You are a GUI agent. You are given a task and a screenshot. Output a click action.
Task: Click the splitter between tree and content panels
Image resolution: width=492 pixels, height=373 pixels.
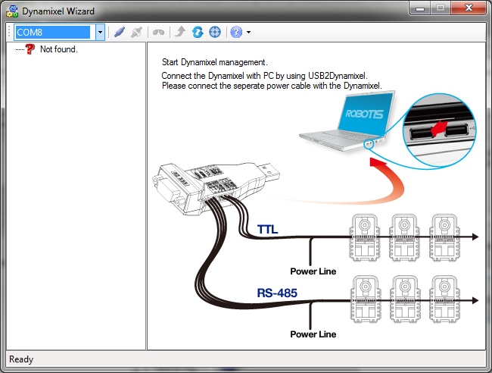point(146,196)
